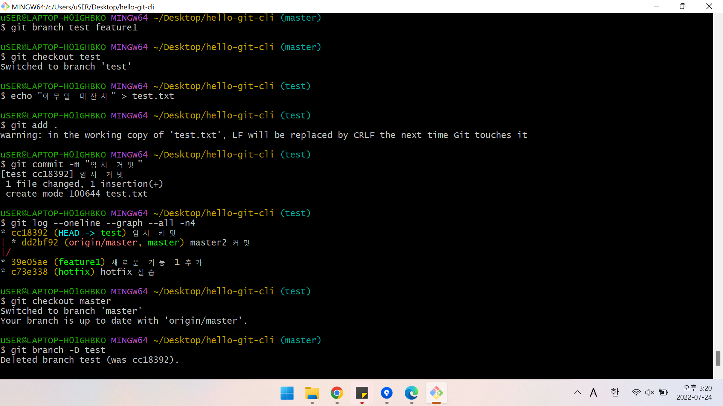Click '1 file changed, 1 insertion(+)' line
The height and width of the screenshot is (406, 723).
pyautogui.click(x=84, y=184)
